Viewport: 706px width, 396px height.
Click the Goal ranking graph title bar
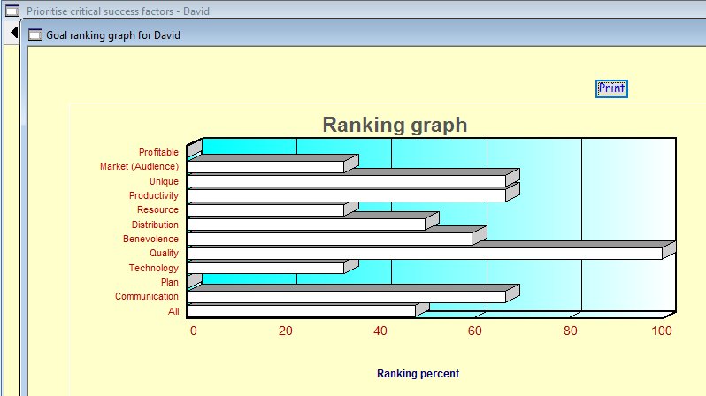(x=354, y=35)
